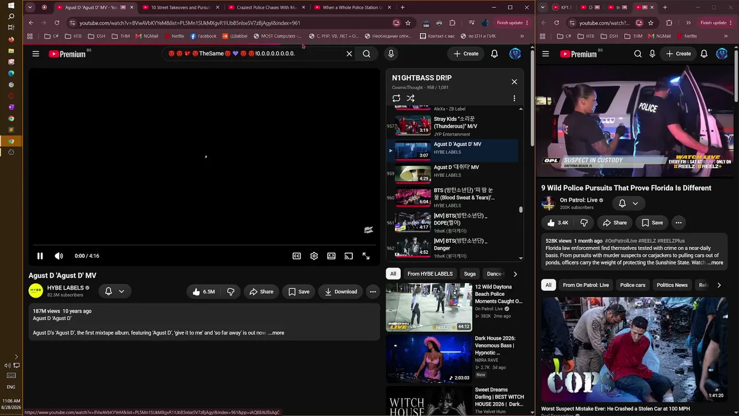Click Create button in left YouTube window
The height and width of the screenshot is (416, 739).
tap(466, 54)
